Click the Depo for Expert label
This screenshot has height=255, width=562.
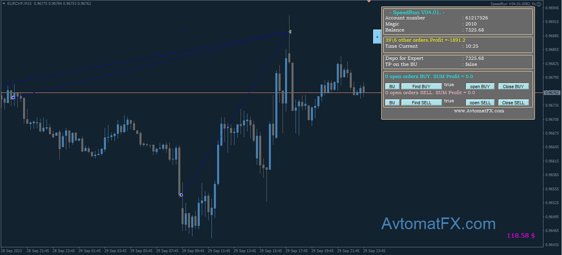(404, 58)
